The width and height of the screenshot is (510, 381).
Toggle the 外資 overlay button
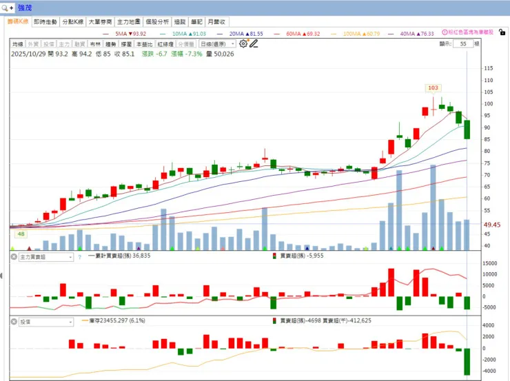coord(33,44)
